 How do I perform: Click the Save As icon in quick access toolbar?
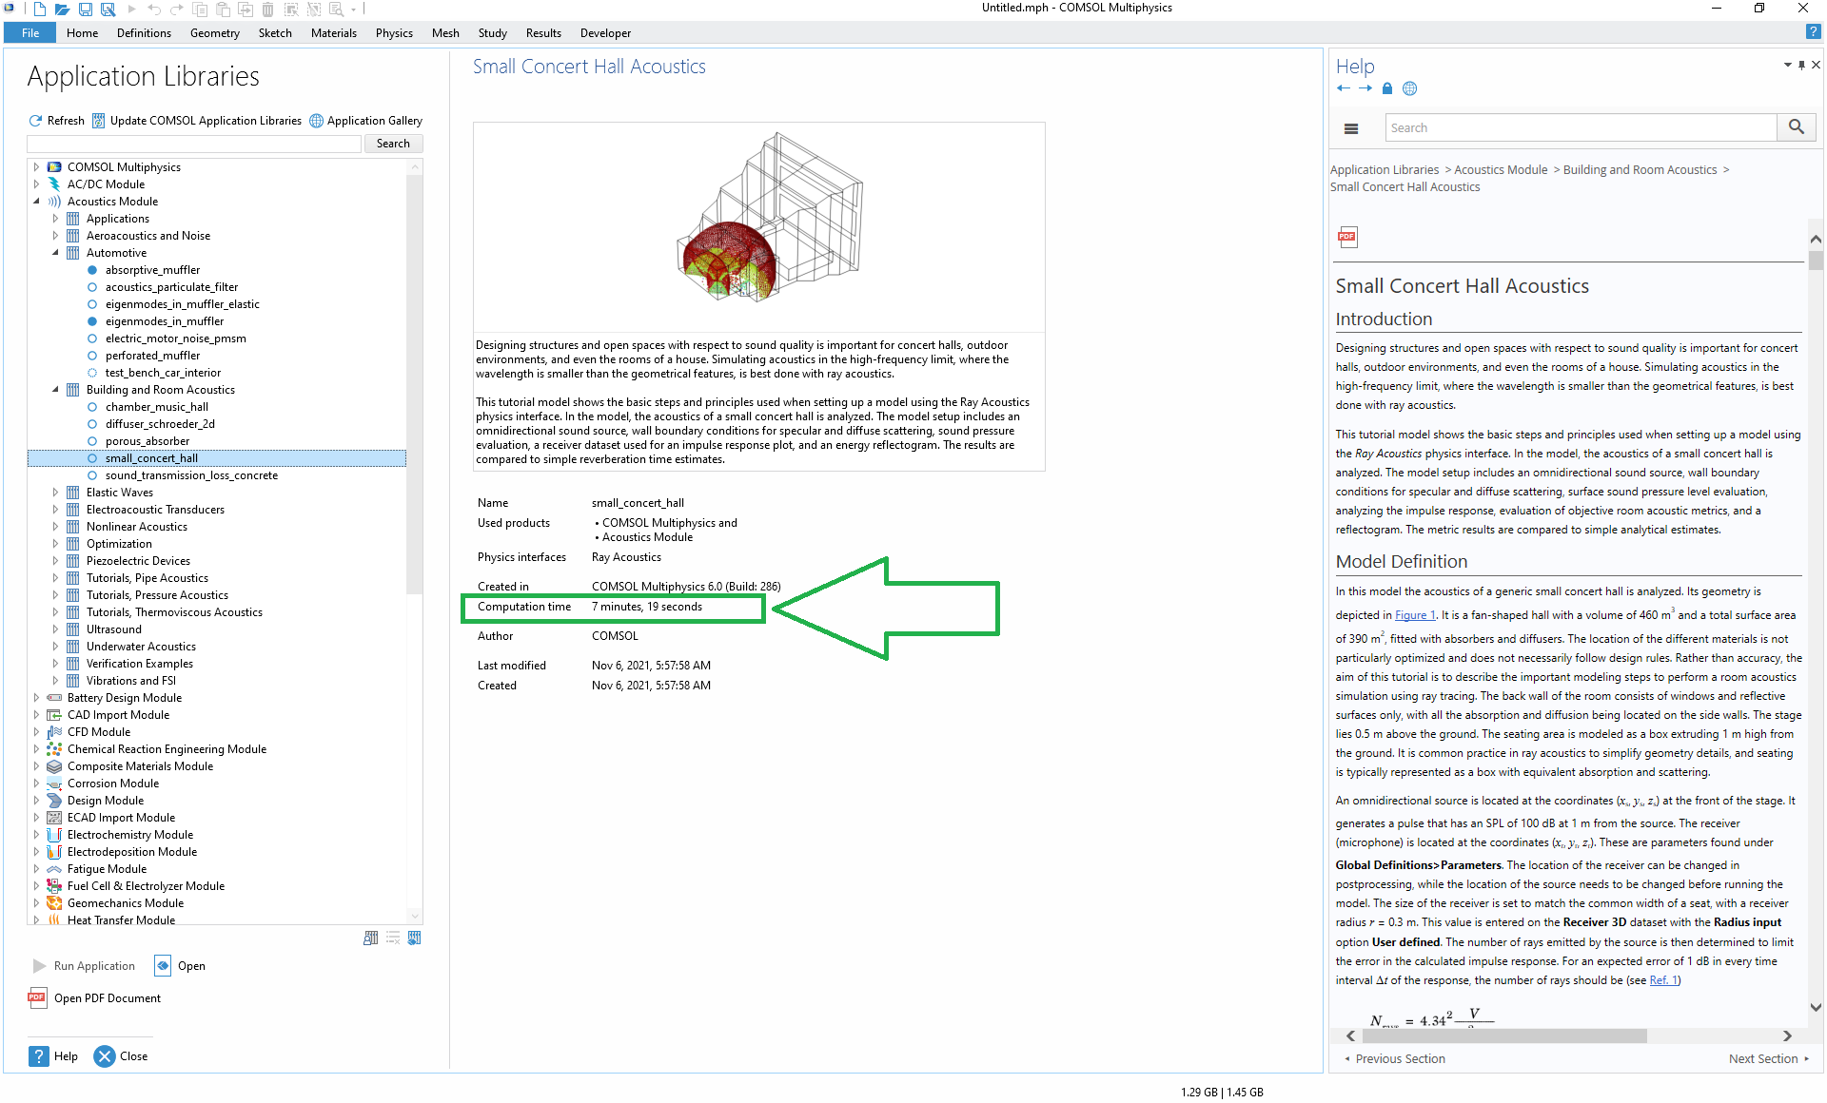108,10
